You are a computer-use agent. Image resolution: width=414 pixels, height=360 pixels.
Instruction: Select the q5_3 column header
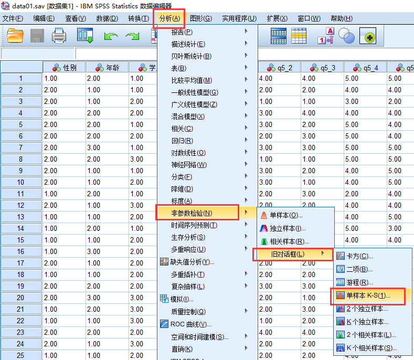tap(322, 68)
